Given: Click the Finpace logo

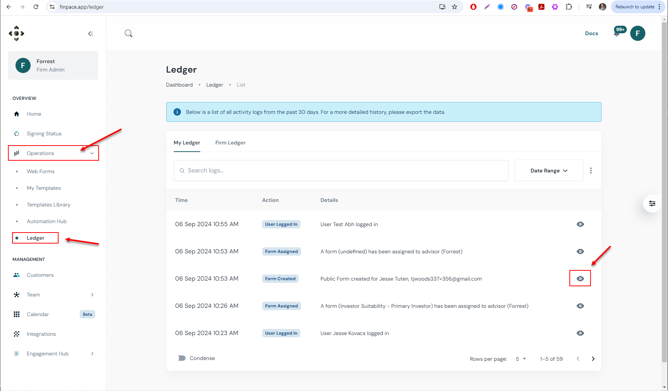Looking at the screenshot, I should coord(16,33).
